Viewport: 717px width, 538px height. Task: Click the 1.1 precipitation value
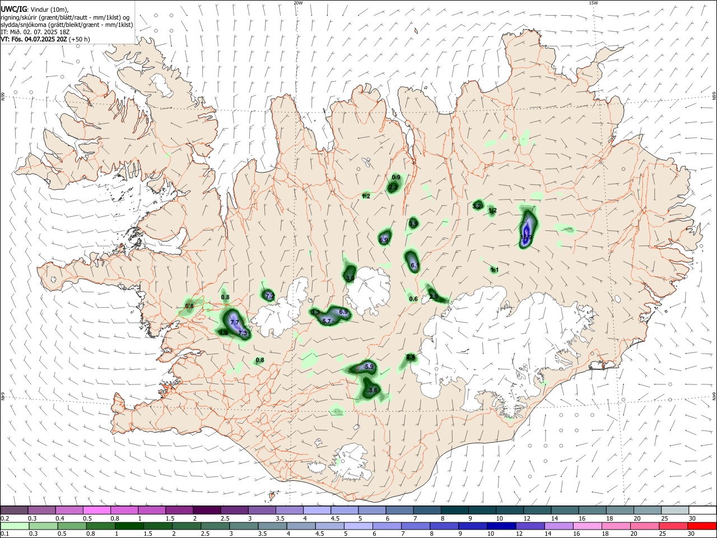[495, 270]
